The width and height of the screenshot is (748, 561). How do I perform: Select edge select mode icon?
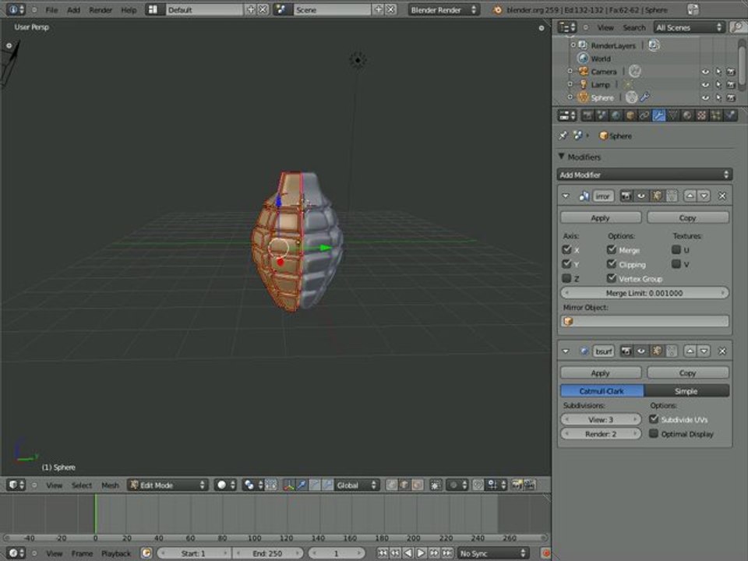[404, 485]
